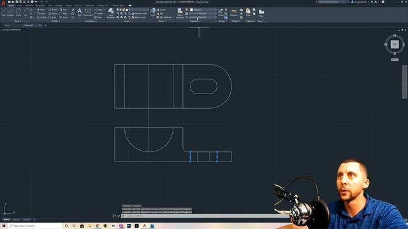Image resolution: width=408 pixels, height=229 pixels.
Task: Click the Mirror tool
Action: (53, 13)
